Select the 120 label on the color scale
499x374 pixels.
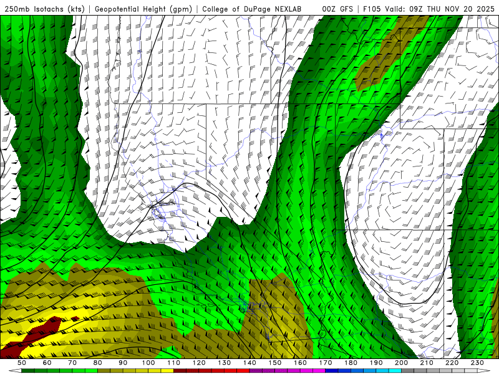click(x=199, y=363)
